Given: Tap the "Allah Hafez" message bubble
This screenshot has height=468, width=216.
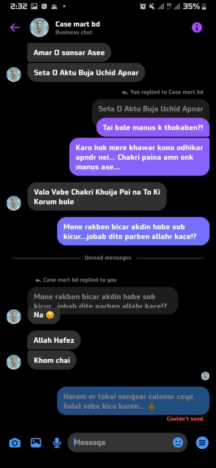Looking at the screenshot, I should (x=54, y=340).
